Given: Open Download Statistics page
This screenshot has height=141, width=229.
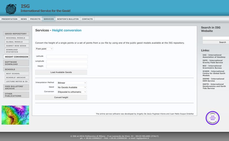Looking at the screenshot, I should (x=17, y=51).
